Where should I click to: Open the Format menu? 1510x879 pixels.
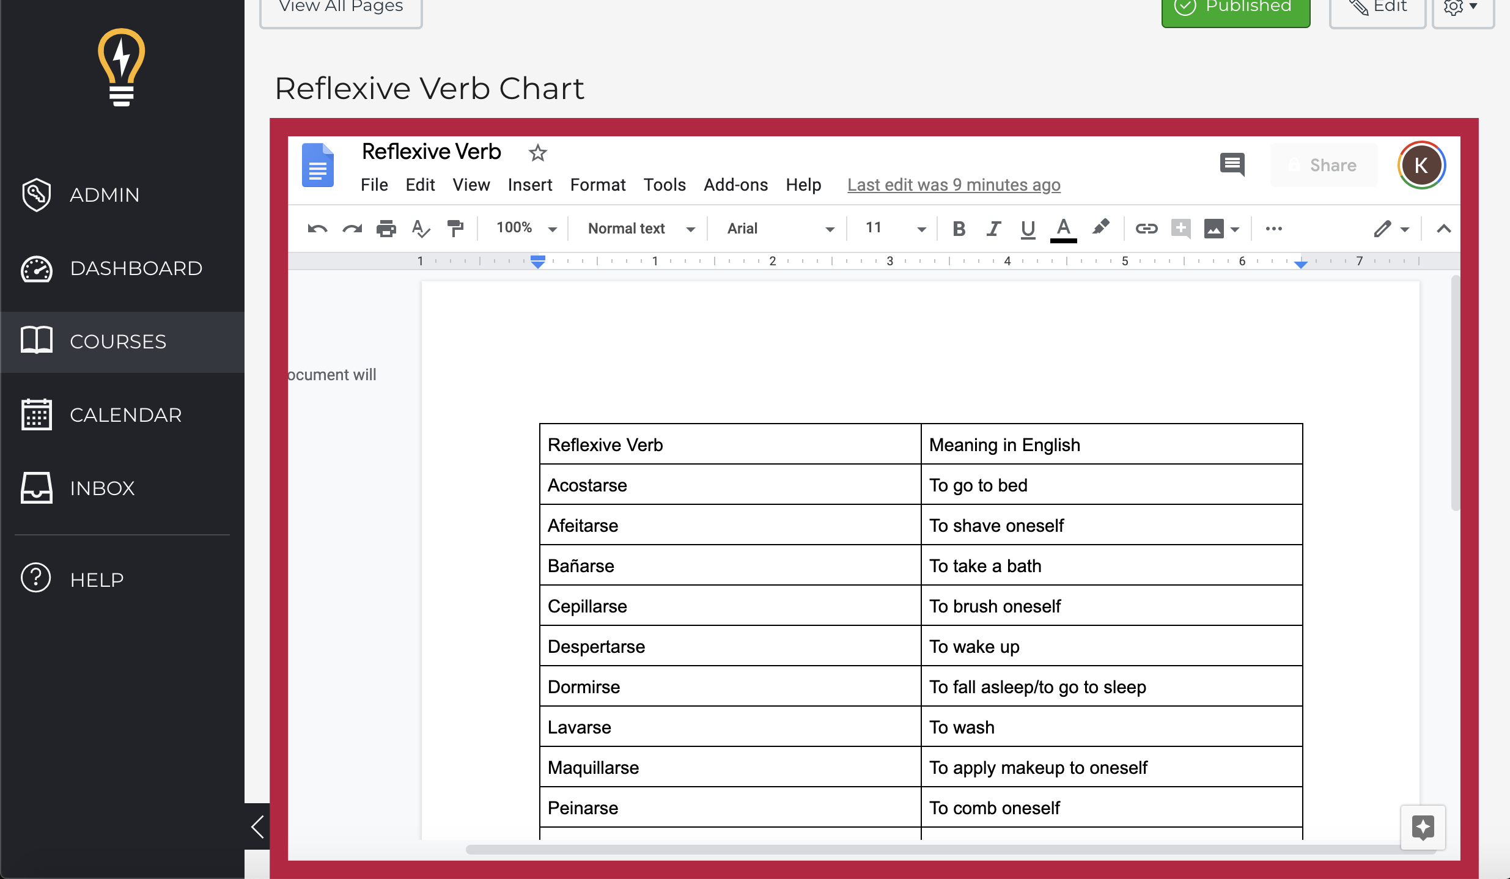click(x=598, y=185)
